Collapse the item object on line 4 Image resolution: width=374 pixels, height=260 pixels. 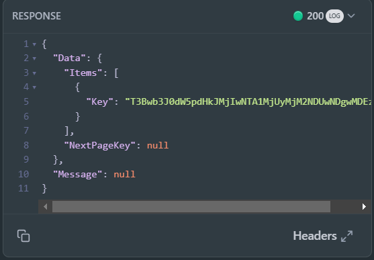tap(34, 87)
